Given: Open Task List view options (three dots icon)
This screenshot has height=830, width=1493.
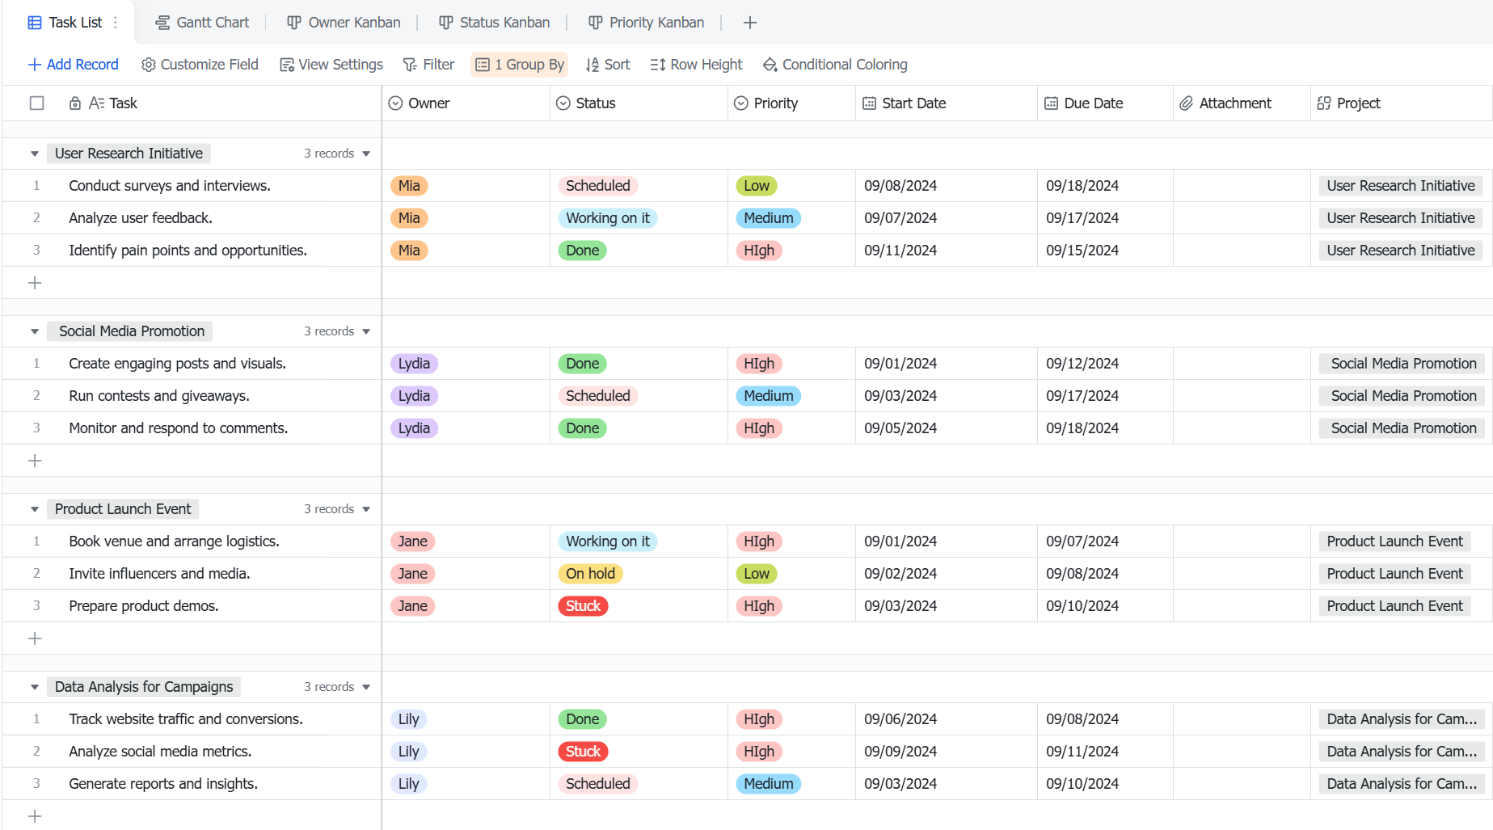Looking at the screenshot, I should pos(116,23).
